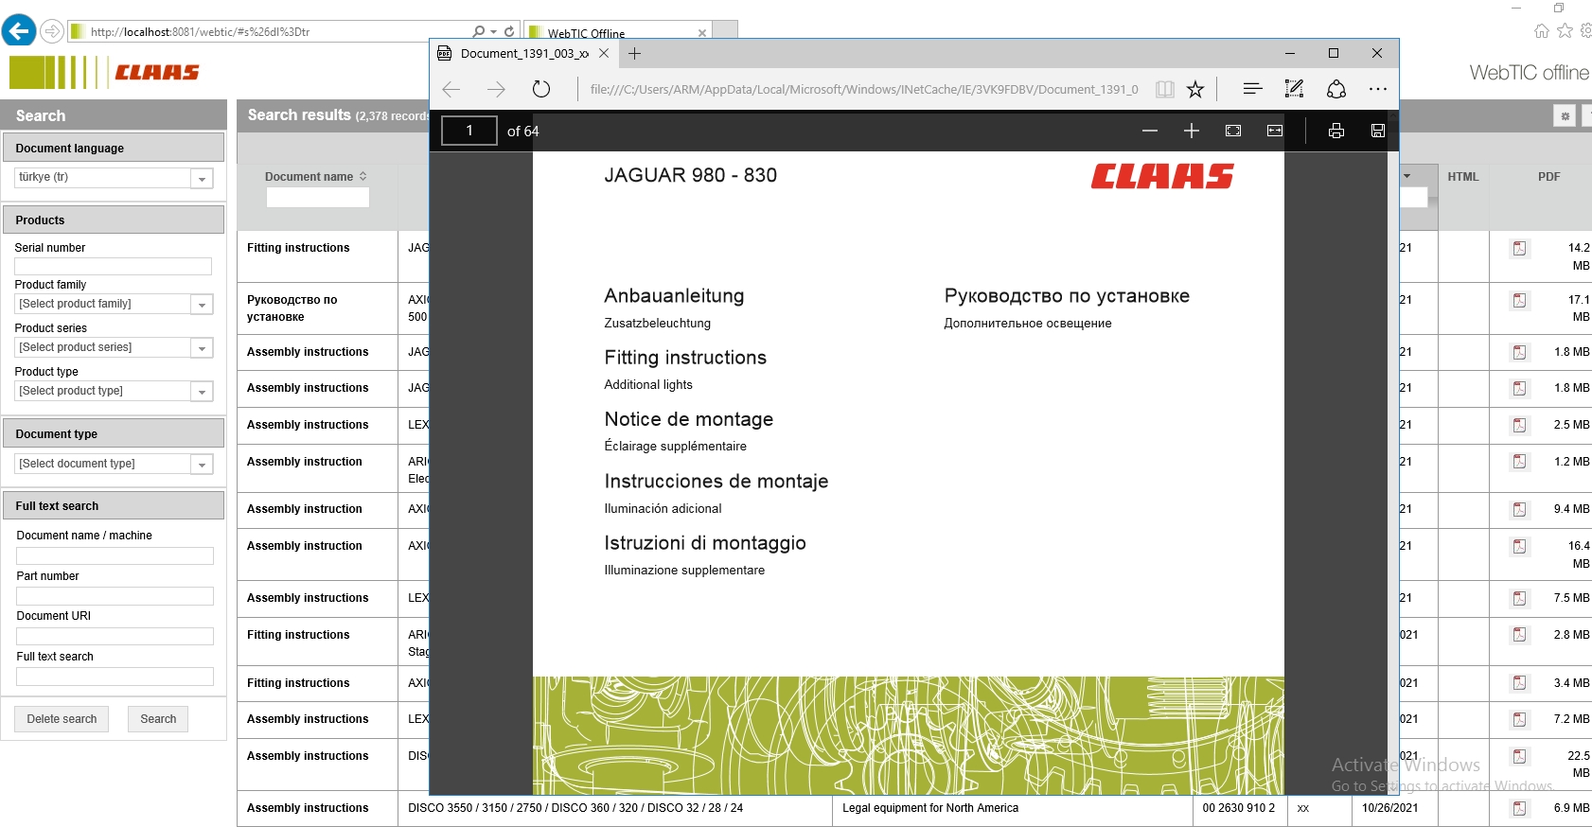
Task: Go back in the WebTIC browser window
Action: [19, 31]
